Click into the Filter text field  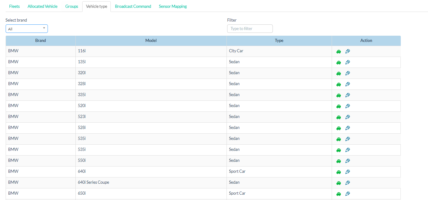(x=250, y=29)
